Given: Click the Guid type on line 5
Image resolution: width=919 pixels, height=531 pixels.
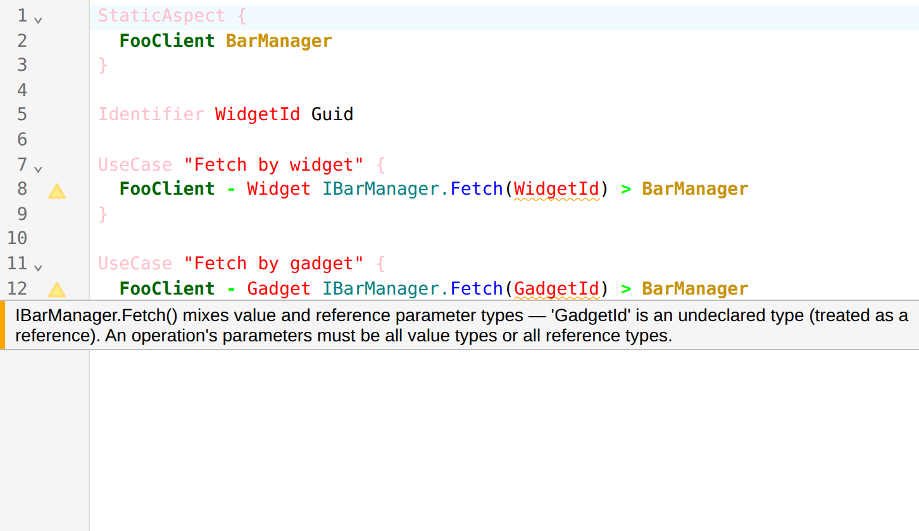Looking at the screenshot, I should [x=332, y=114].
